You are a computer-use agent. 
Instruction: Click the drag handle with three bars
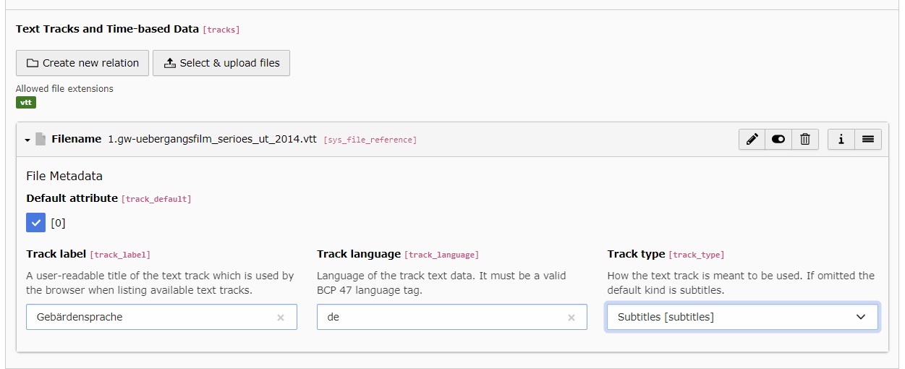867,140
